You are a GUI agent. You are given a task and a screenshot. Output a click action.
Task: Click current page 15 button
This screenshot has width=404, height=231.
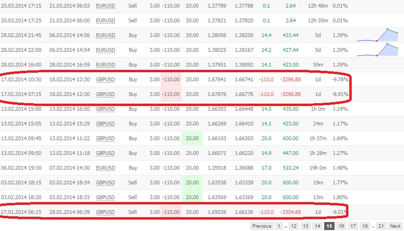click(x=329, y=226)
